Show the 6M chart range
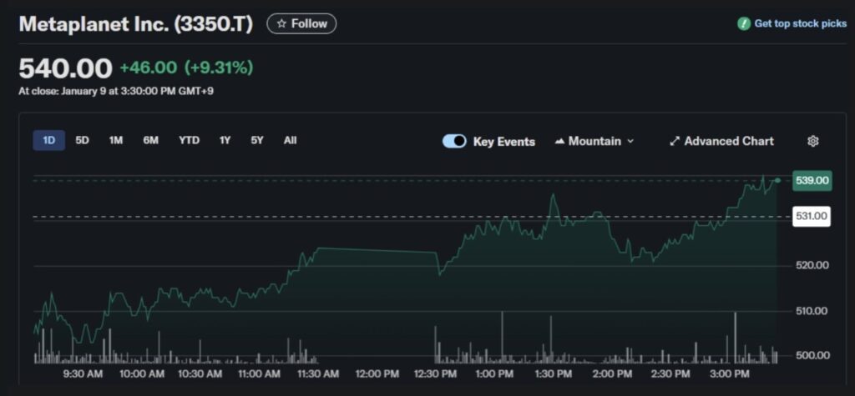Image resolution: width=855 pixels, height=396 pixels. pos(150,140)
